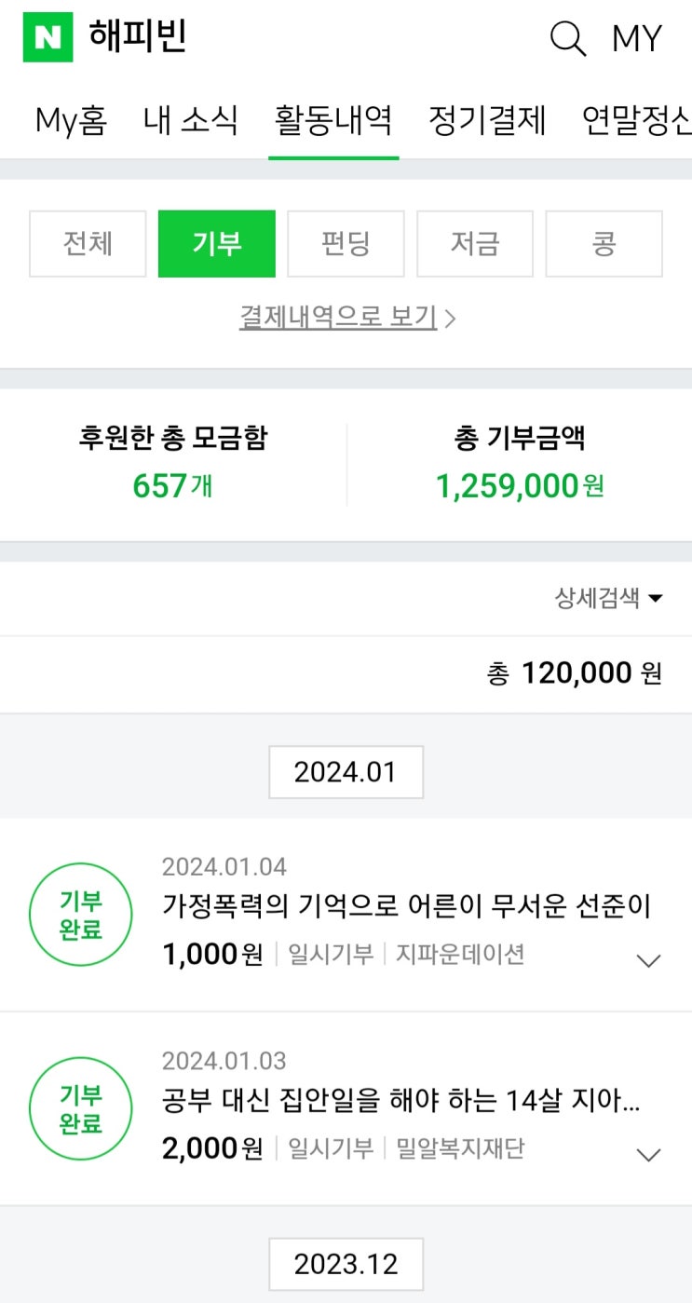Select the 활동내역 tab
Image resolution: width=692 pixels, height=1303 pixels.
333,121
